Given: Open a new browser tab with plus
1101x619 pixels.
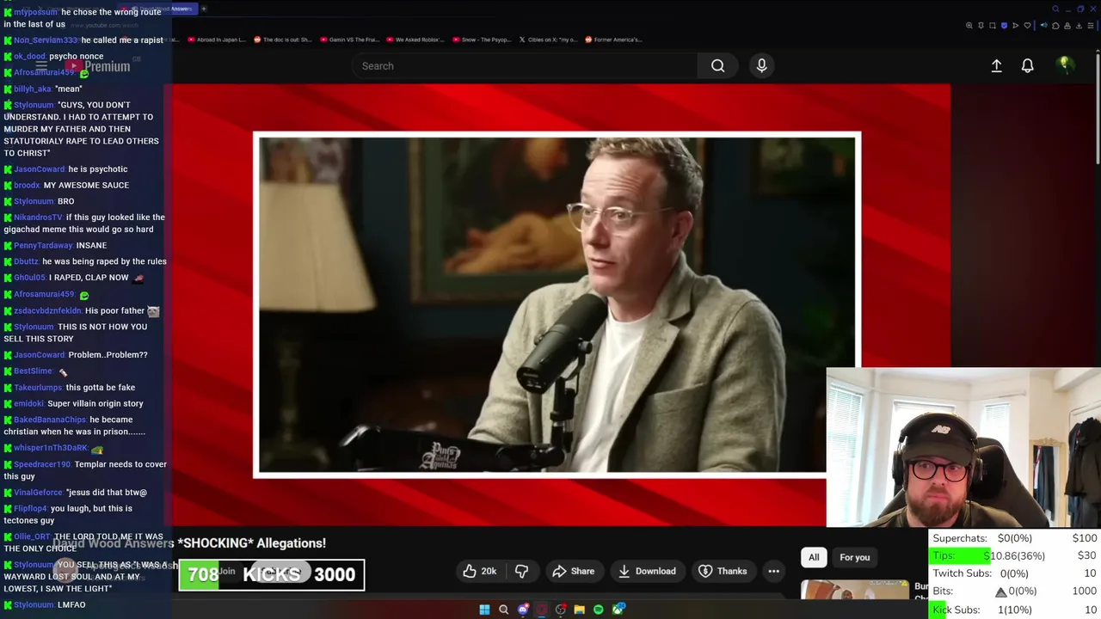Looking at the screenshot, I should click(x=204, y=9).
